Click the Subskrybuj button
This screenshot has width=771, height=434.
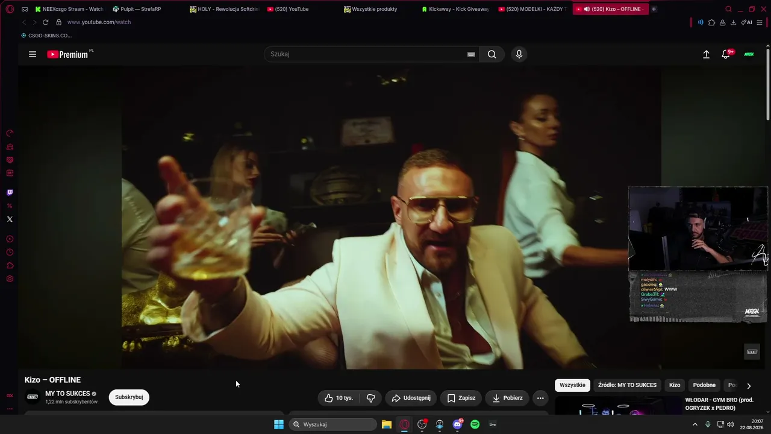tap(129, 397)
